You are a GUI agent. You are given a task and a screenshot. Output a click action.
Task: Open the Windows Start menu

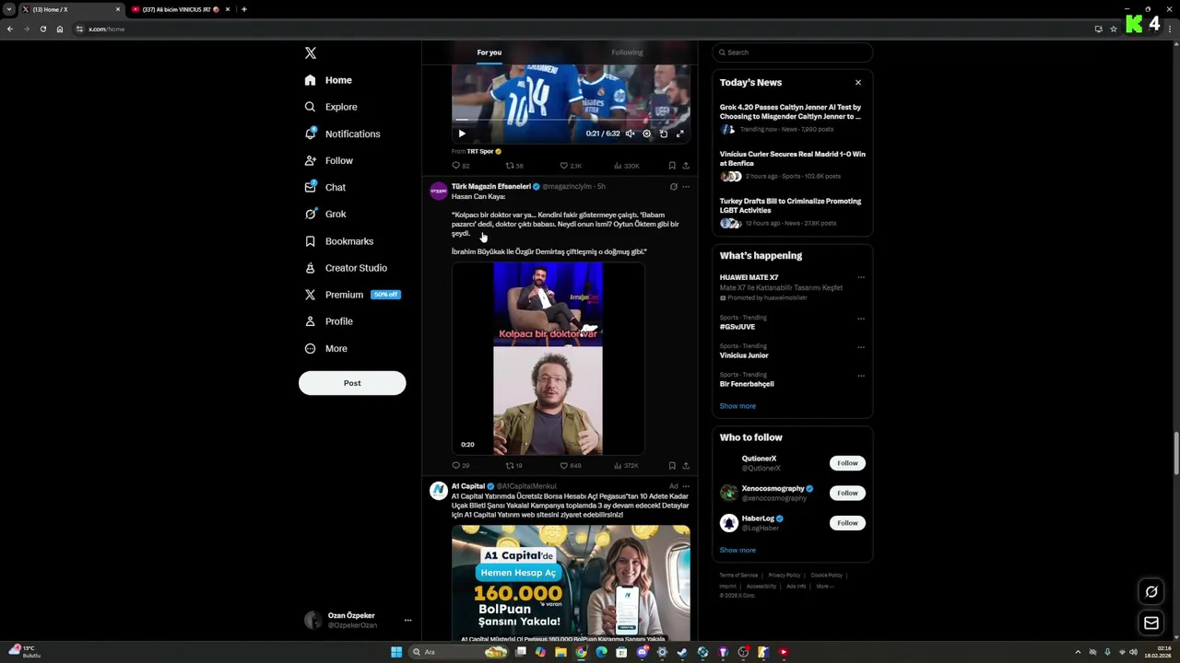tap(396, 652)
